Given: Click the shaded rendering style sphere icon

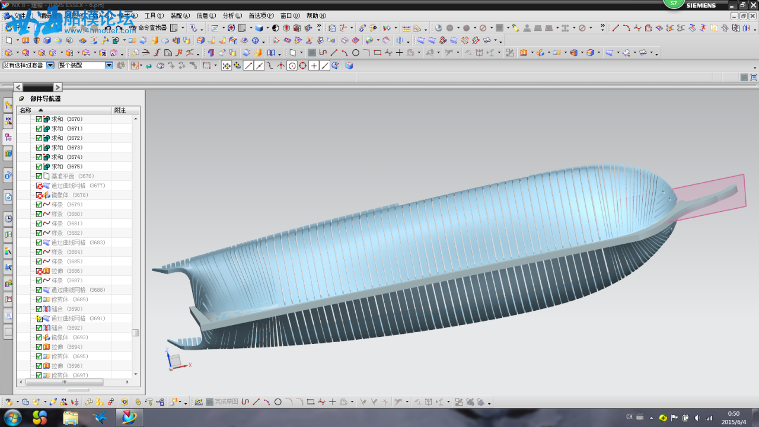Looking at the screenshot, I should pos(439,28).
